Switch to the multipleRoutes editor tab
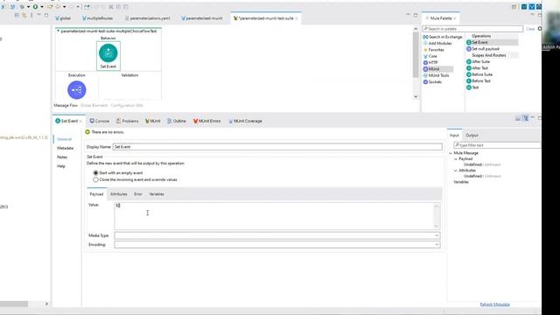This screenshot has width=560, height=315. 97,18
